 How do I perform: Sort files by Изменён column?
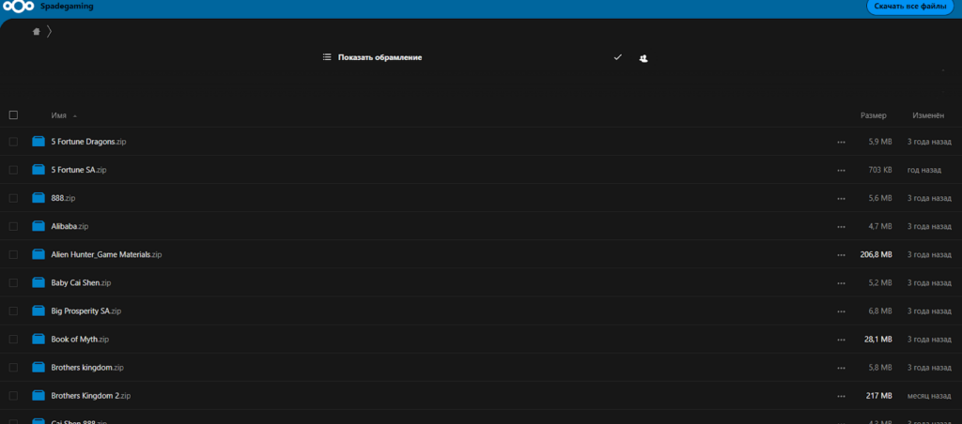pos(927,115)
